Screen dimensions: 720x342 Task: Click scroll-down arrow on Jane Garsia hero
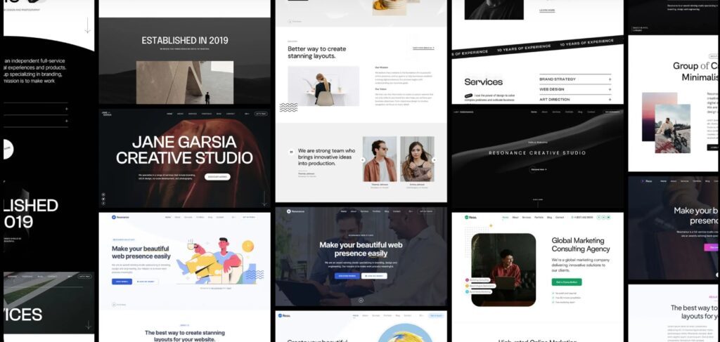tap(264, 199)
